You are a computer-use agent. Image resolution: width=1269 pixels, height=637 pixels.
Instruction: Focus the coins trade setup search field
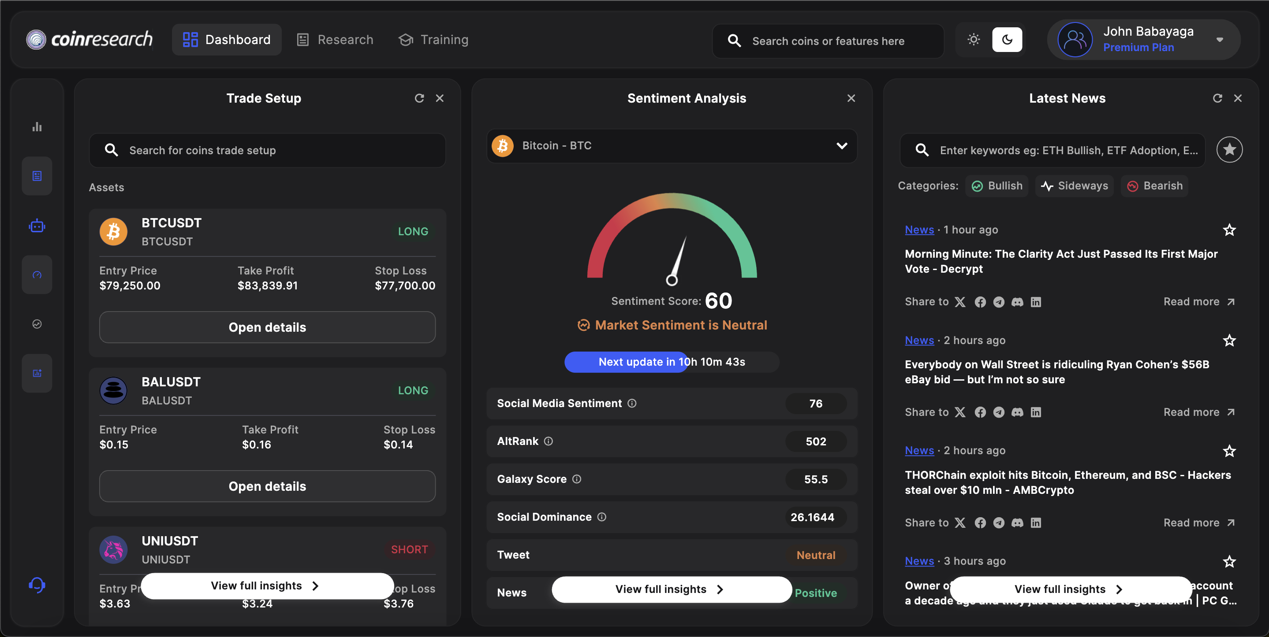point(268,150)
